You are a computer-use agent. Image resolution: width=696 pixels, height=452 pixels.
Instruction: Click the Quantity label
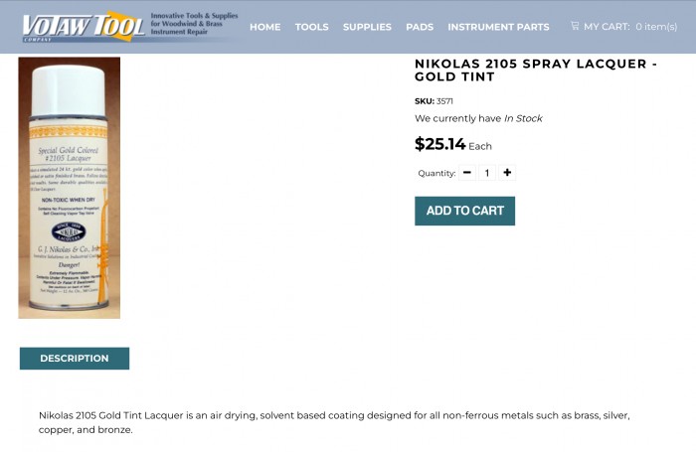436,174
